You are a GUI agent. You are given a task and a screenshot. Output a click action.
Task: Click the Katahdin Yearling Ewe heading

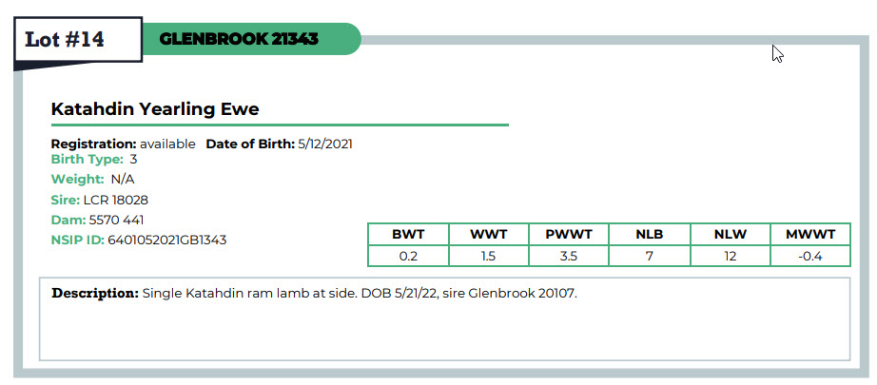[155, 109]
